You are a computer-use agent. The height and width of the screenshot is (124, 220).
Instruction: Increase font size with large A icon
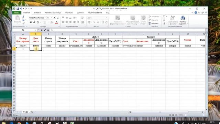tap(55, 18)
